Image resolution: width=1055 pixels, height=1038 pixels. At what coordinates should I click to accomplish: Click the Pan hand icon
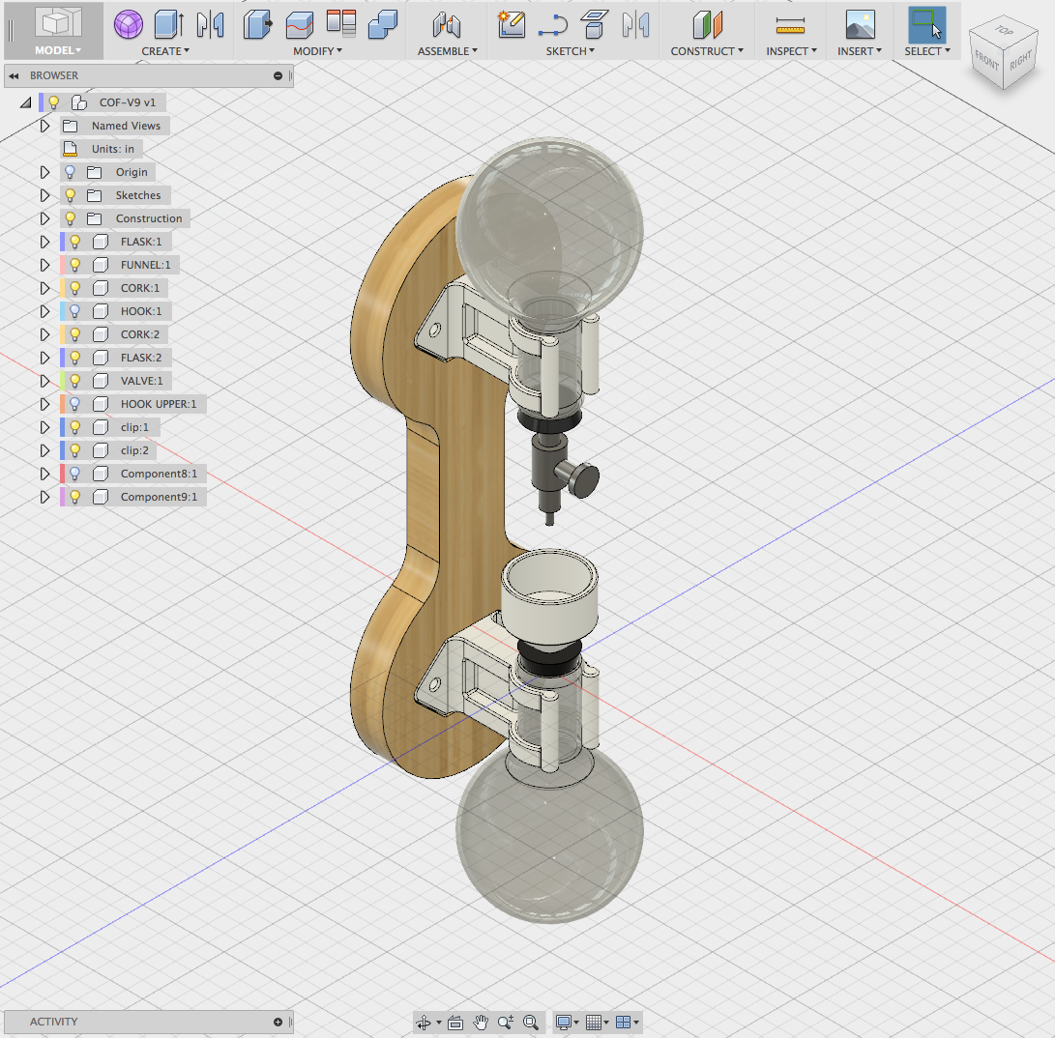(481, 1023)
